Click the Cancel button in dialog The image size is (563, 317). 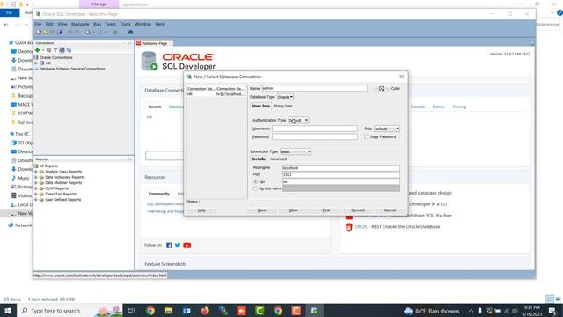pyautogui.click(x=390, y=210)
